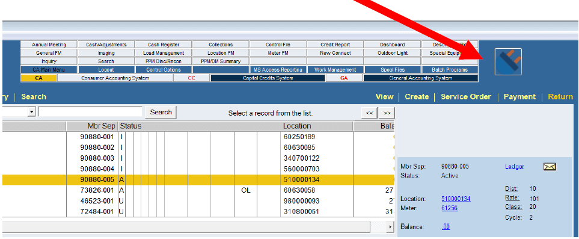Open the Collections menu
Screen dimensions: 579x239
(x=221, y=45)
